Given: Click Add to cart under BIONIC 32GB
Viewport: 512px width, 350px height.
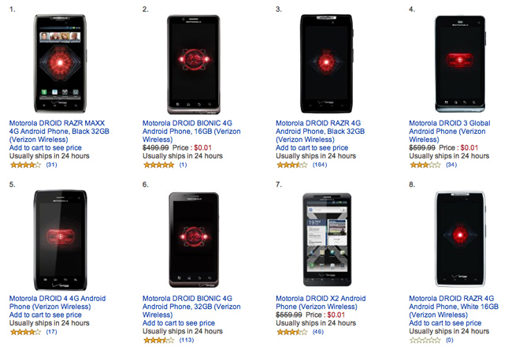Looking at the screenshot, I should [179, 323].
